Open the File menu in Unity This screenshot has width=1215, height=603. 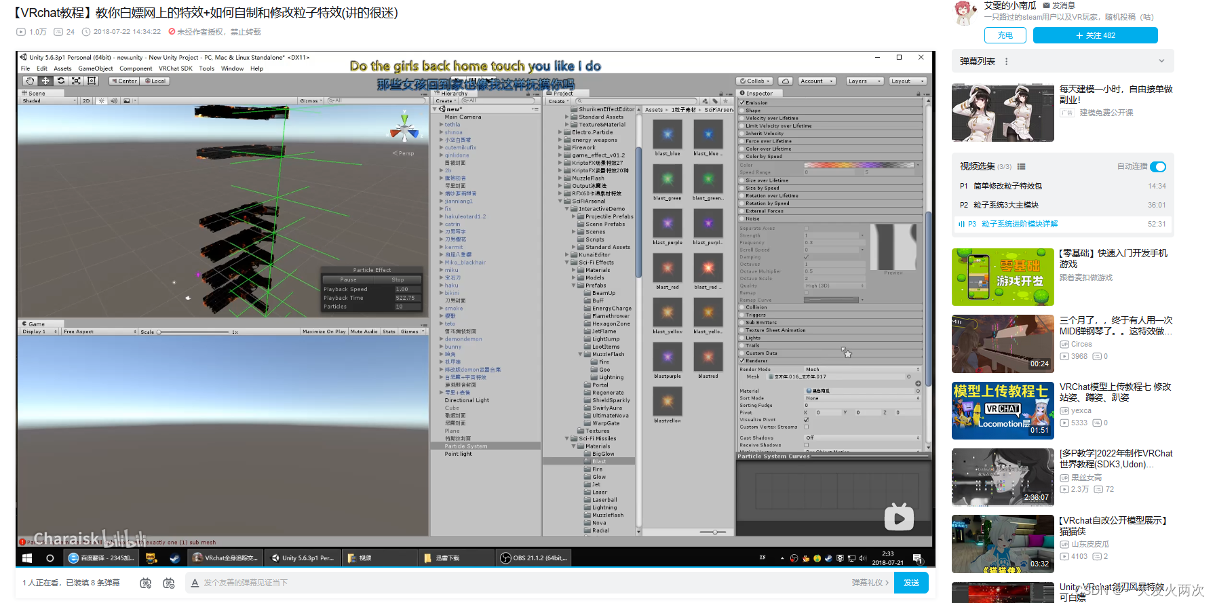coord(25,69)
